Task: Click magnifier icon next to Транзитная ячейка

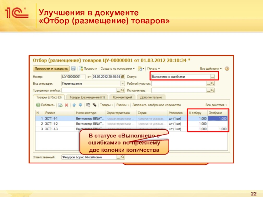Action: tap(123, 90)
